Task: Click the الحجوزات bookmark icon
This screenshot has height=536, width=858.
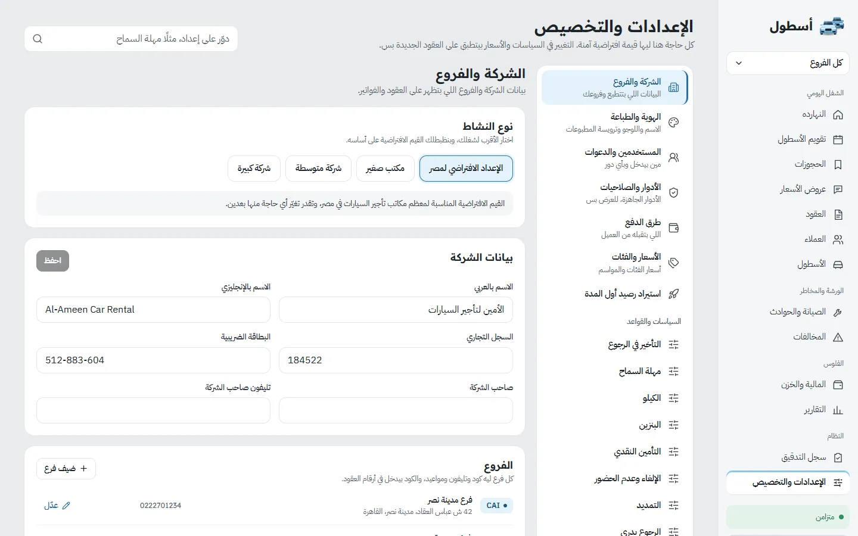Action: click(838, 164)
